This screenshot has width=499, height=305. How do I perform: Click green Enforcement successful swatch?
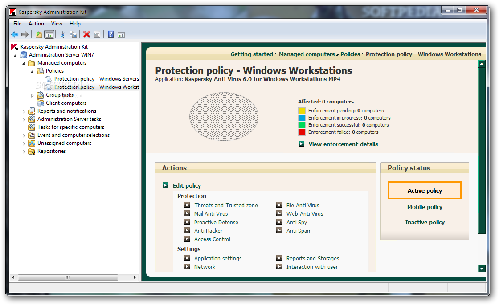302,125
